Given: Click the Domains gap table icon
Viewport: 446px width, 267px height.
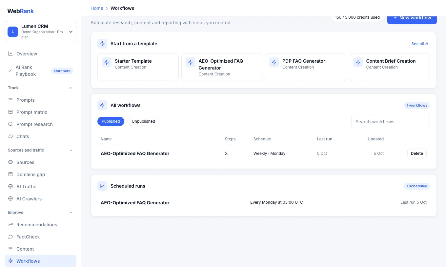Looking at the screenshot, I should tap(10, 175).
